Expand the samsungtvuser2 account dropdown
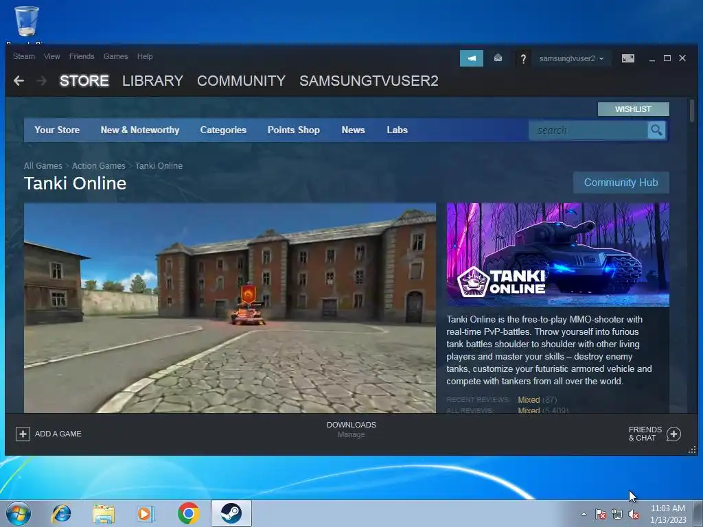This screenshot has width=703, height=527. tap(571, 58)
